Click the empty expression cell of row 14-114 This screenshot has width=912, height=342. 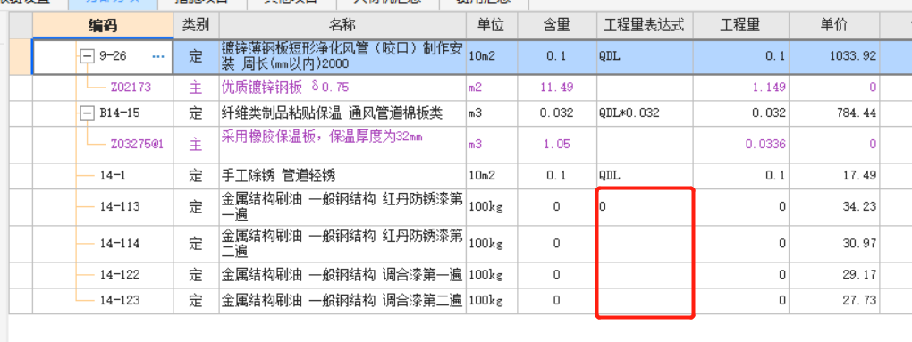(x=645, y=244)
